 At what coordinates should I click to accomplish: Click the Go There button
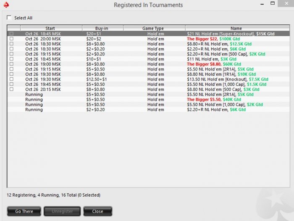click(x=24, y=211)
